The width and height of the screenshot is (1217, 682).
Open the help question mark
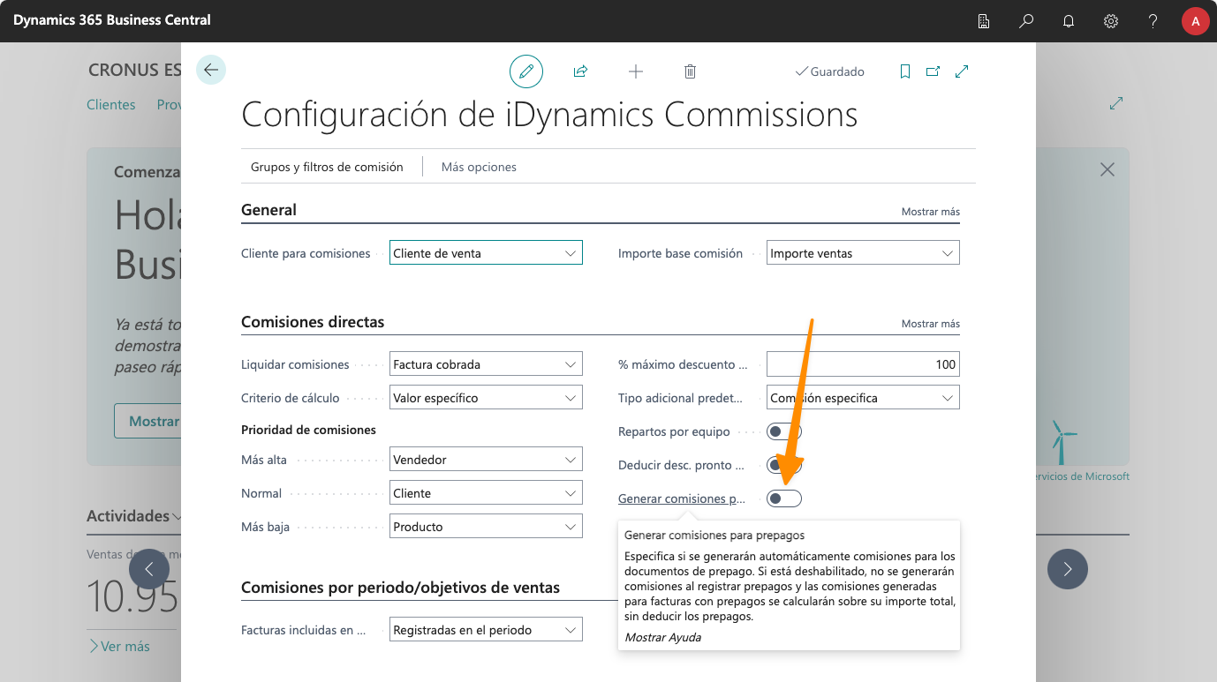[1153, 21]
